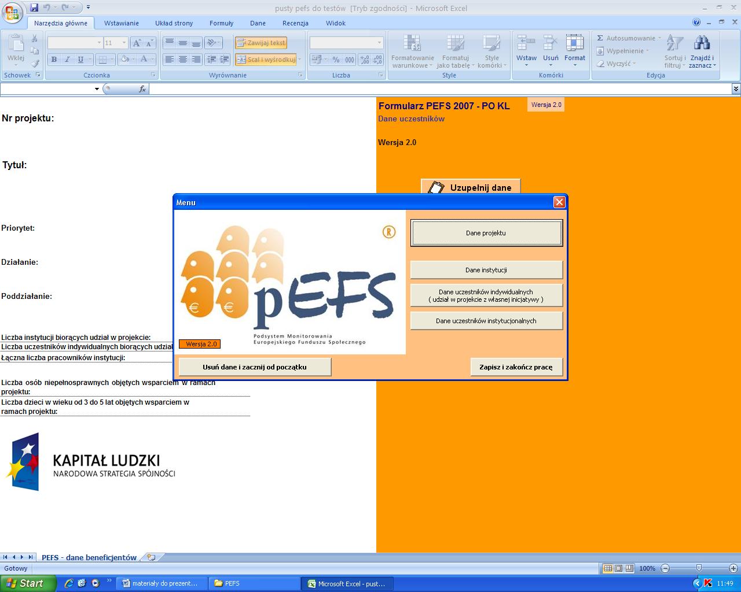The image size is (741, 592).
Task: Apply percent number format
Action: point(336,59)
